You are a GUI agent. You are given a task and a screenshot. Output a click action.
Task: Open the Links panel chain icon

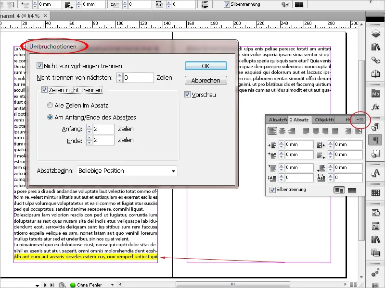pos(375,60)
